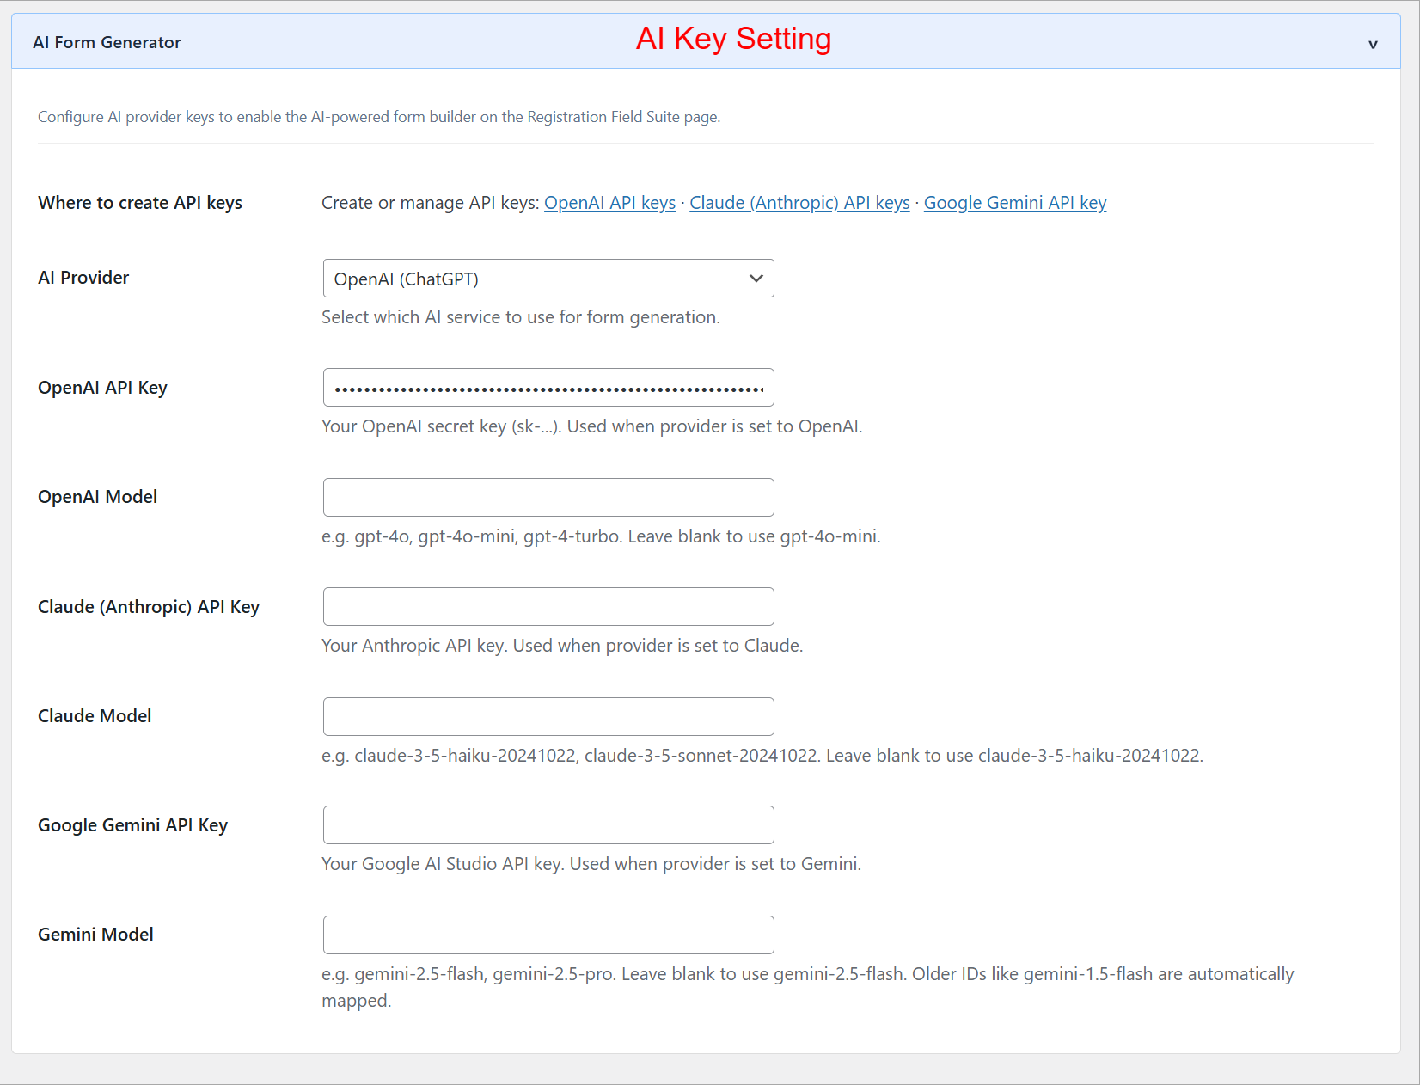Click 'Your Google AI Studio API key' hint
The width and height of the screenshot is (1420, 1085).
591,864
